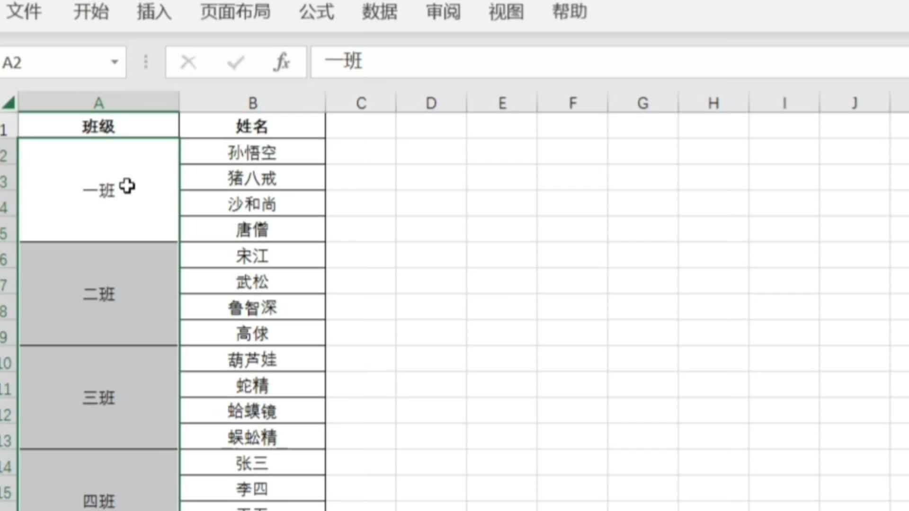Switch to the 页面布局 tab
Screen dimensions: 909x511
[235, 11]
